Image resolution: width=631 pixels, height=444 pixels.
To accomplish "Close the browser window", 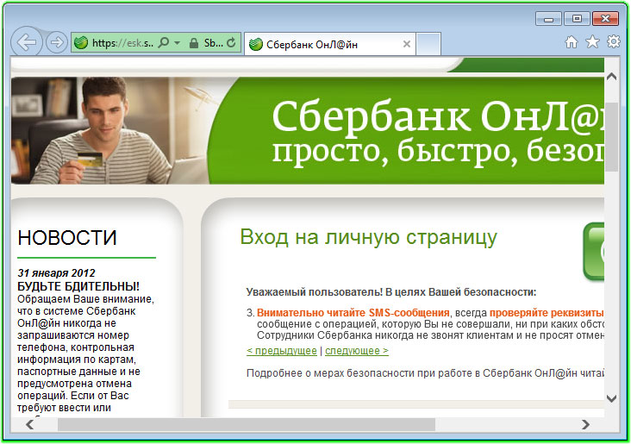I will (x=606, y=19).
